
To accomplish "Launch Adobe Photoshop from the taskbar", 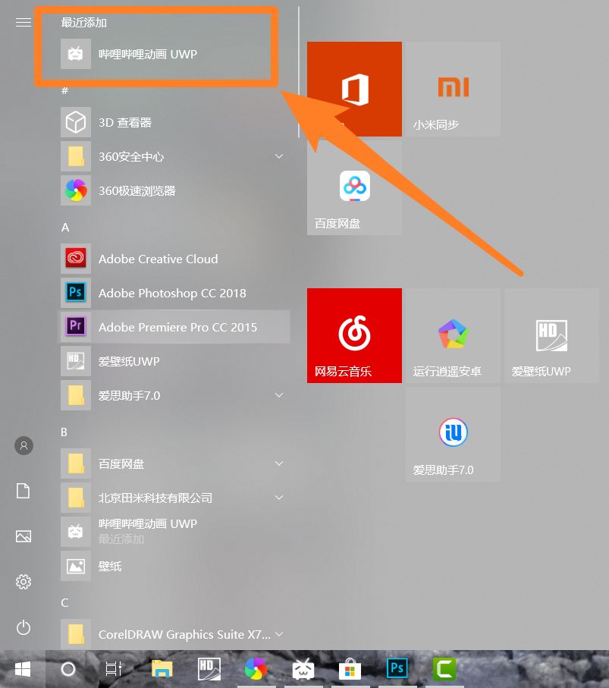I will coord(397,669).
